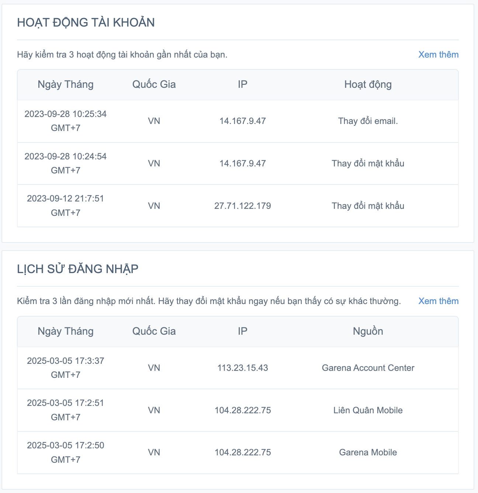Click the IP address 27.71.122.179

point(242,206)
